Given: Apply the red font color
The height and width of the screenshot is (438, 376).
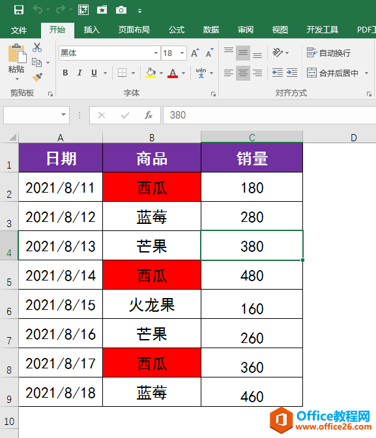Looking at the screenshot, I should click(173, 73).
